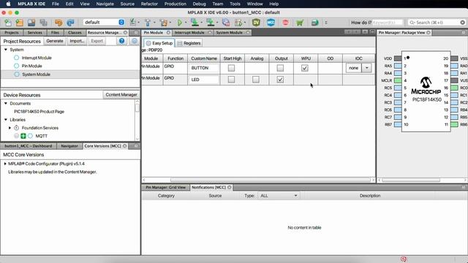Collapse the Libraries tree node
This screenshot has height=263, width=468.
click(6, 120)
